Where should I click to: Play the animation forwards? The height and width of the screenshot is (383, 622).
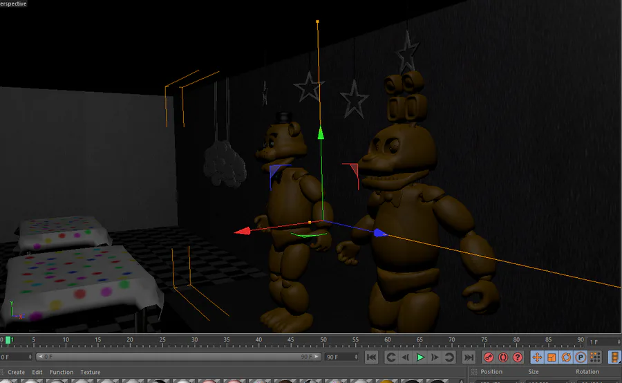[x=420, y=357]
